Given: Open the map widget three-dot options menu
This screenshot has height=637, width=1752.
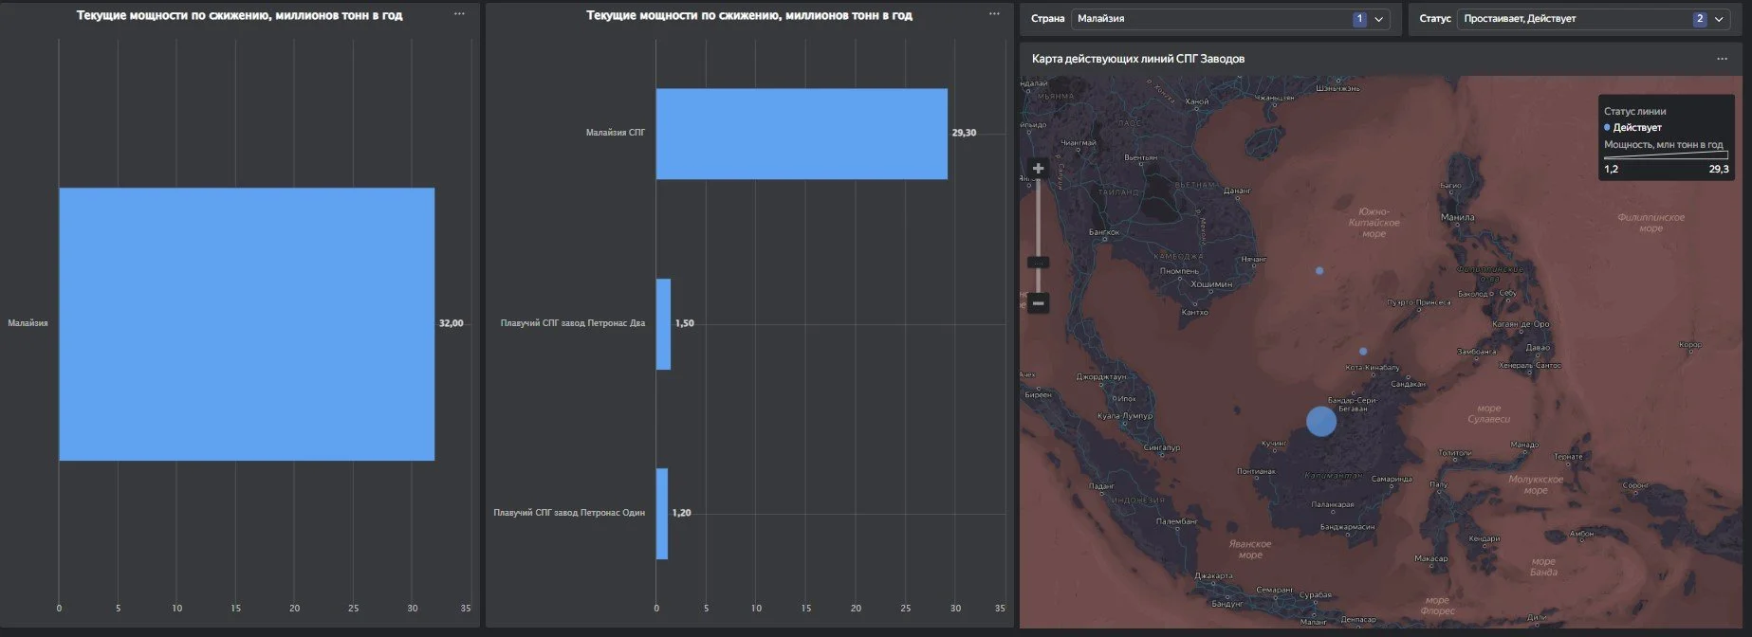Looking at the screenshot, I should click(x=1723, y=59).
